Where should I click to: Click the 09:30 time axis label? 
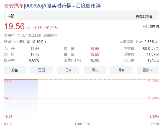click(x=8, y=124)
